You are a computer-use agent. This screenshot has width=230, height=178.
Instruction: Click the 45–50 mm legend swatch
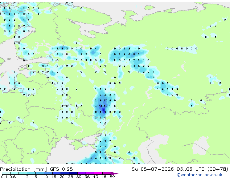[x=107, y=173]
